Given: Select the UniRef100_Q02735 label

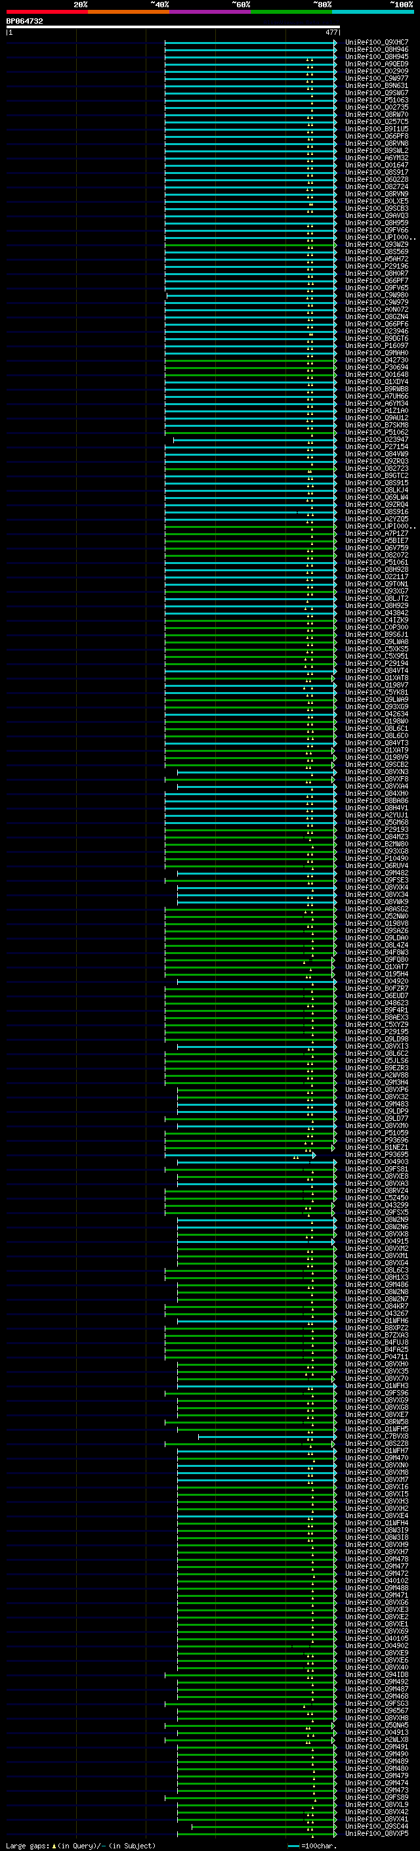Looking at the screenshot, I should coord(376,107).
